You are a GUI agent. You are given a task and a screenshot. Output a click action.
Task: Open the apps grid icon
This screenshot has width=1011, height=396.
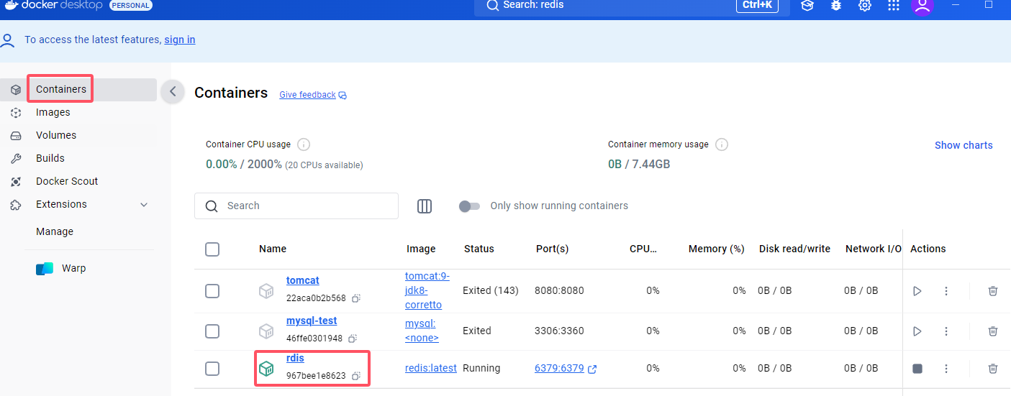[x=894, y=5]
